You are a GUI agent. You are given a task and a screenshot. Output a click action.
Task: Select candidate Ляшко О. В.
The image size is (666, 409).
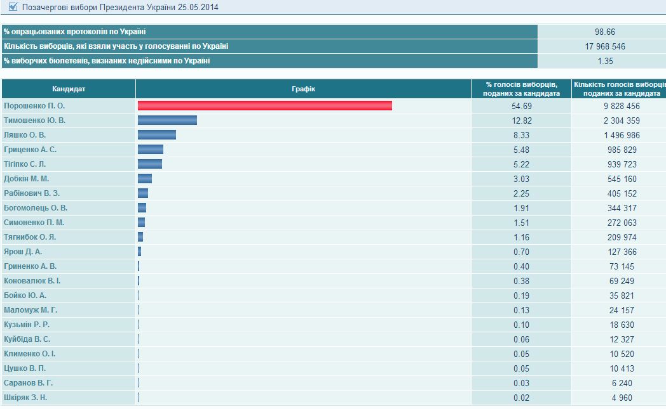click(25, 135)
